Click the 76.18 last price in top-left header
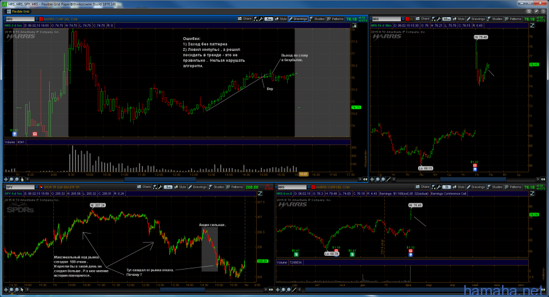Viewport: 549px width, 297px height. point(351,19)
